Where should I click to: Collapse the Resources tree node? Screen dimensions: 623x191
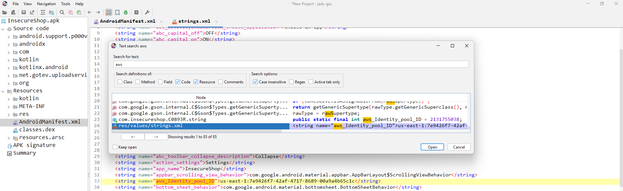tap(3, 91)
